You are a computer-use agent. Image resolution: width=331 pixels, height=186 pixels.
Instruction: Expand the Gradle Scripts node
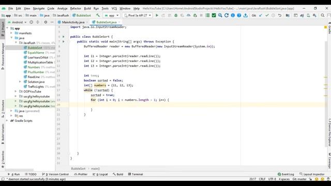click(7, 120)
